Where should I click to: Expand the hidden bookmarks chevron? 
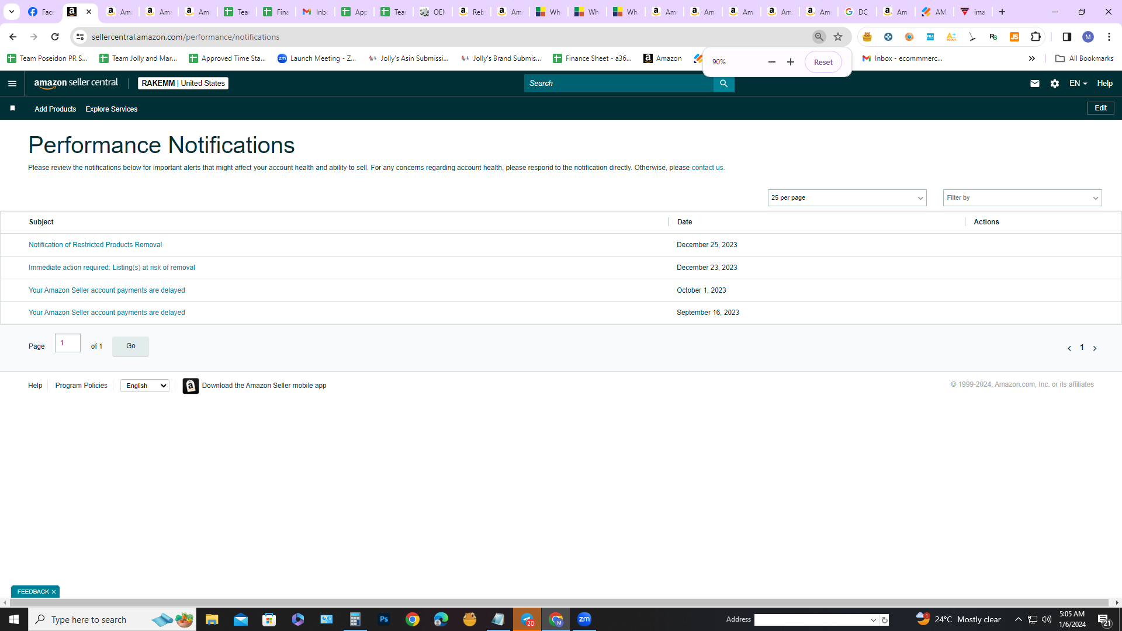click(x=1031, y=58)
